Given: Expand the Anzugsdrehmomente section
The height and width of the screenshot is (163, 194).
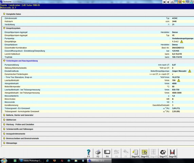Looking at the screenshot, I should 4,134.
